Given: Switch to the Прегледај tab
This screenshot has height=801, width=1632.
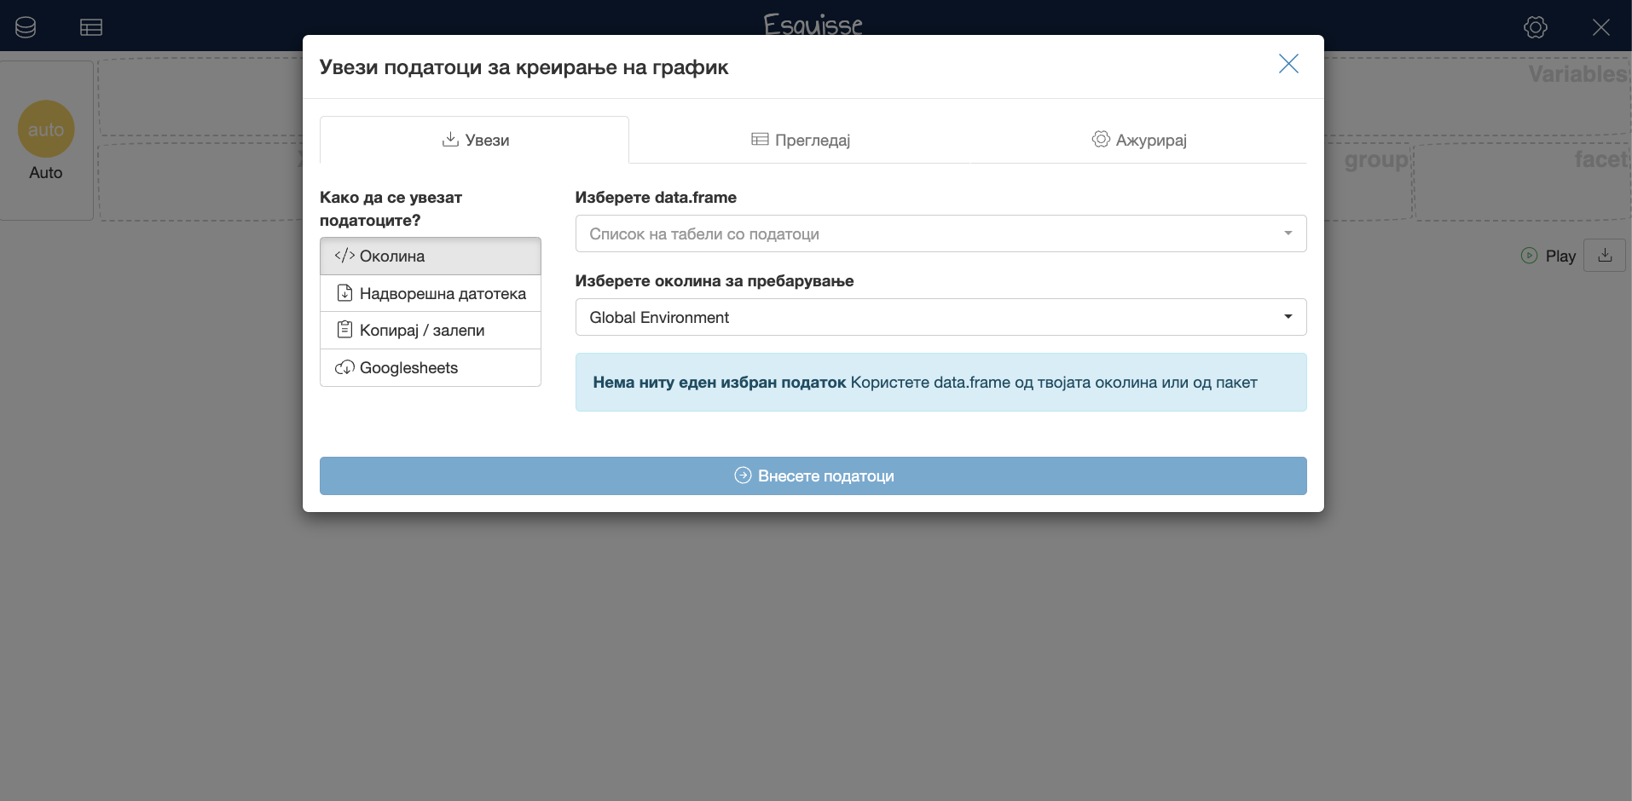Looking at the screenshot, I should [801, 140].
